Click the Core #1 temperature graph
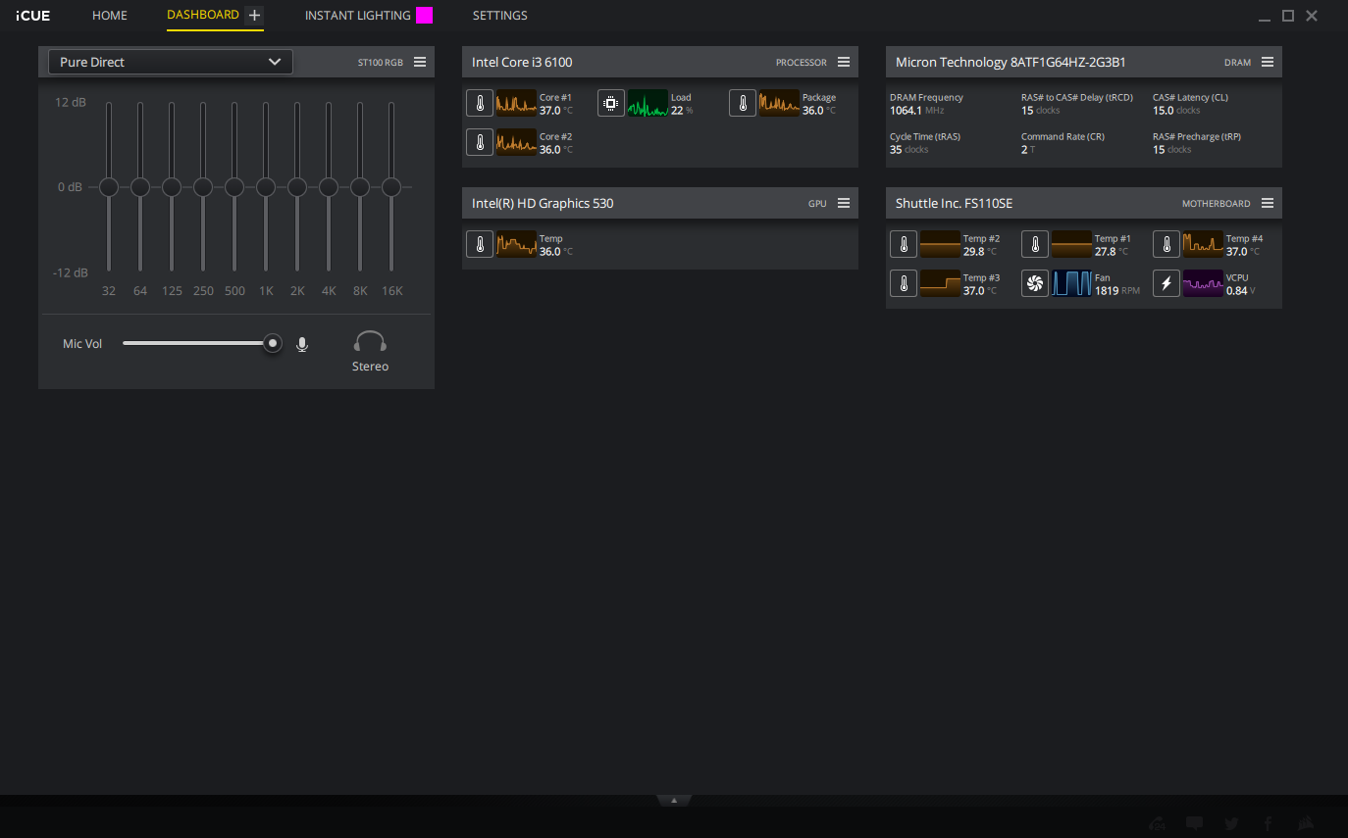 click(x=516, y=103)
